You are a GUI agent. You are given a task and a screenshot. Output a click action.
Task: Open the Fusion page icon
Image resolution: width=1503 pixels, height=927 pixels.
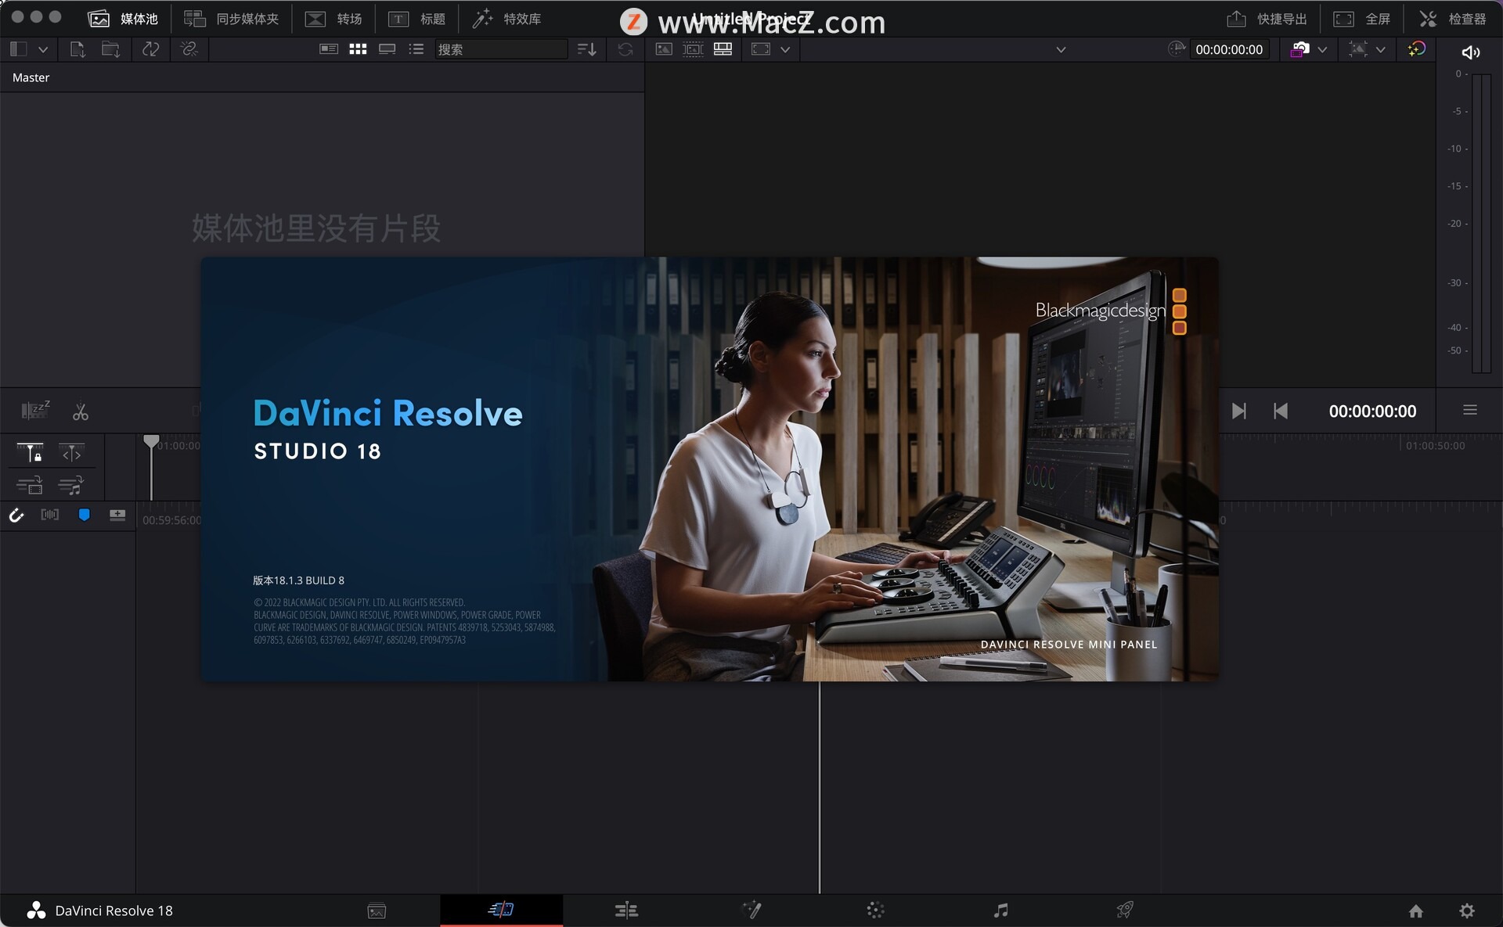751,910
